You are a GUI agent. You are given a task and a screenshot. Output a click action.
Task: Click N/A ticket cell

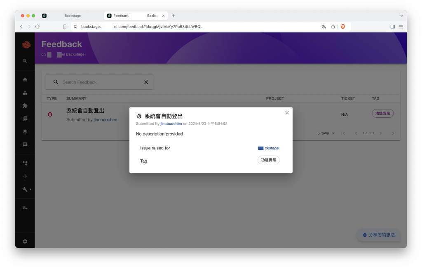345,114
